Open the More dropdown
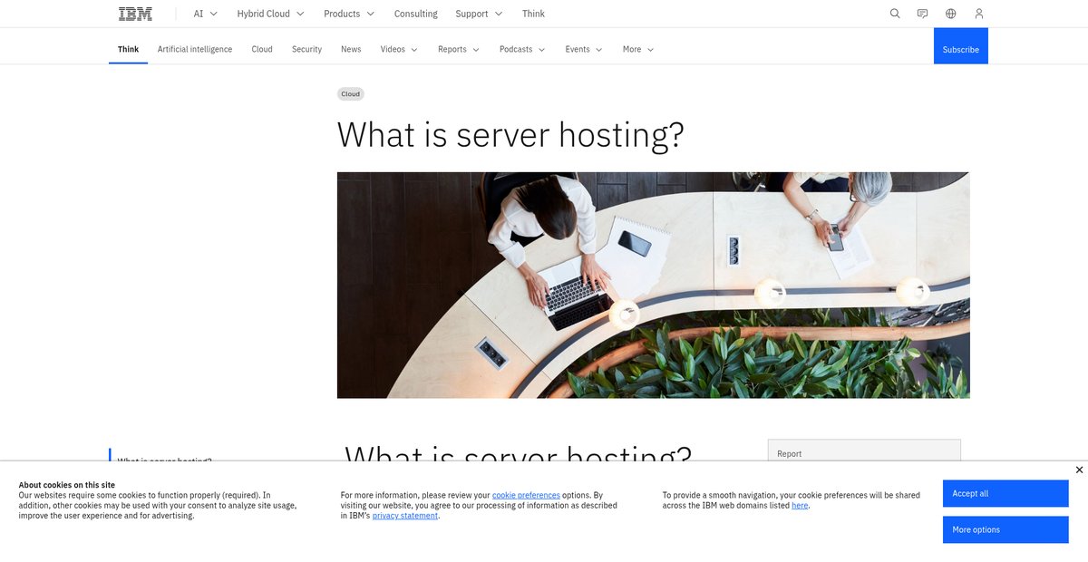 [x=638, y=49]
